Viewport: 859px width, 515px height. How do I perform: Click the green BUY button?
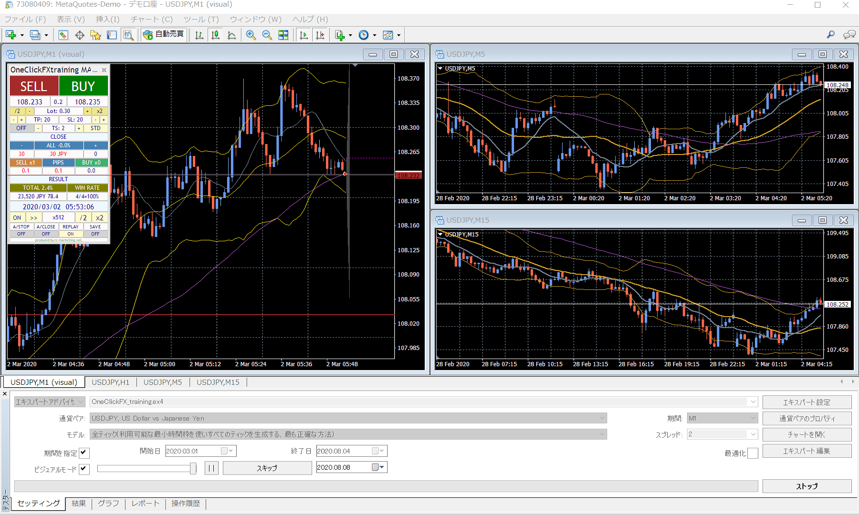click(x=83, y=86)
